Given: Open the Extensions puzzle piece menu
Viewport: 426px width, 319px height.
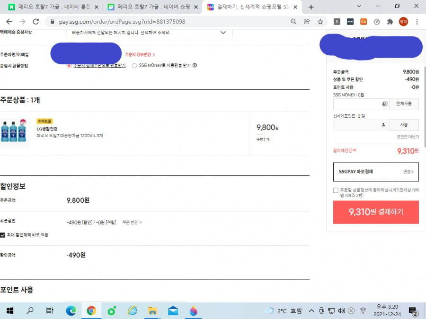Looking at the screenshot, I should [390, 22].
